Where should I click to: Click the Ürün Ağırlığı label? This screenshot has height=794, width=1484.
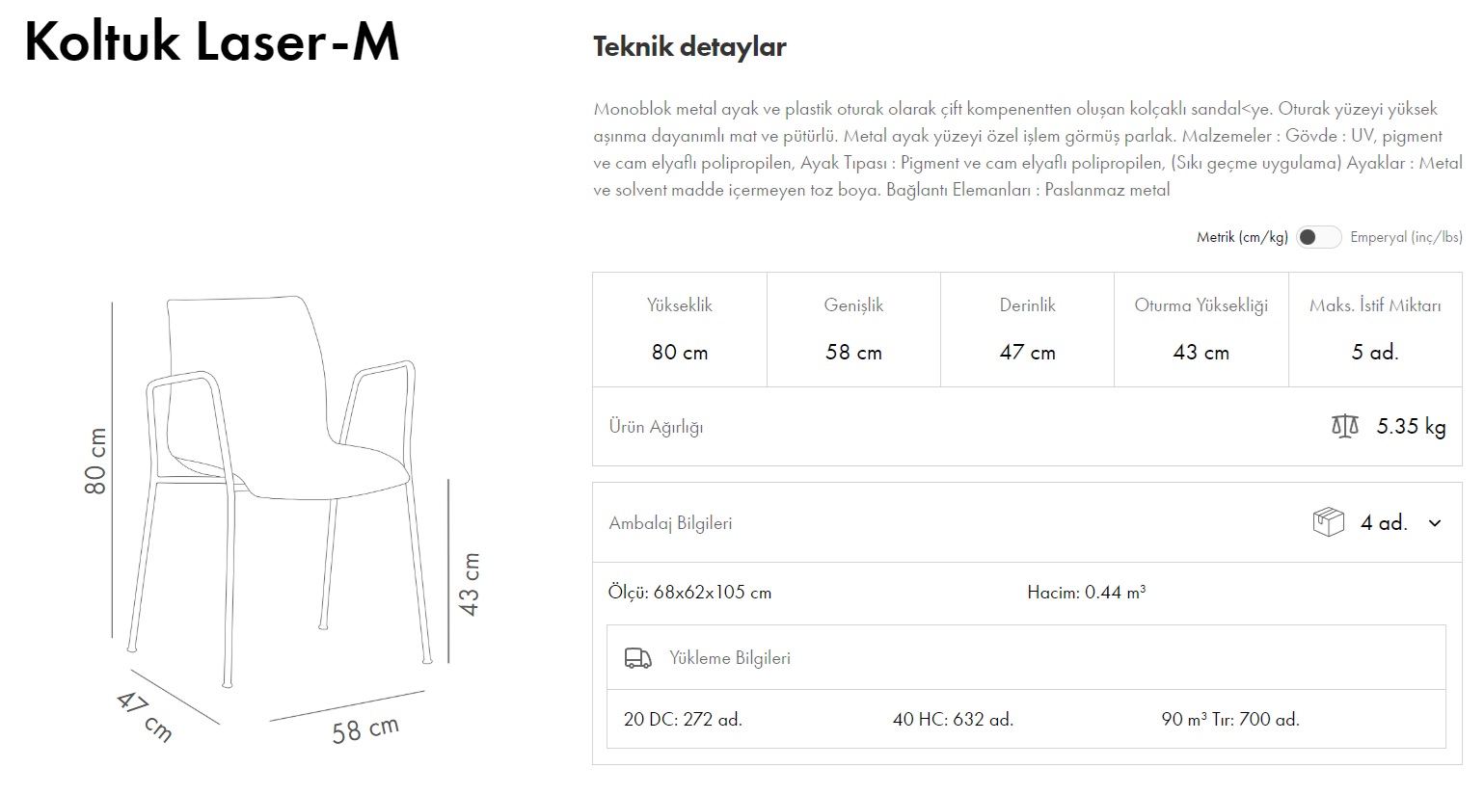pos(656,427)
